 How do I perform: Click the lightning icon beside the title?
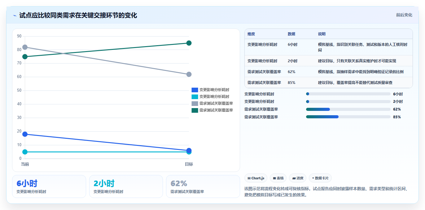pyautogui.click(x=15, y=15)
